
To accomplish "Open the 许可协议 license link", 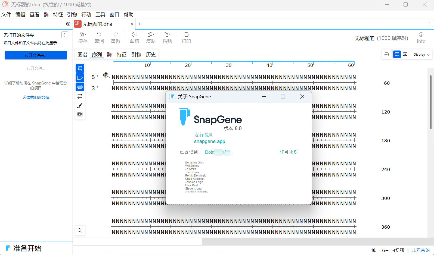I will coord(289,152).
